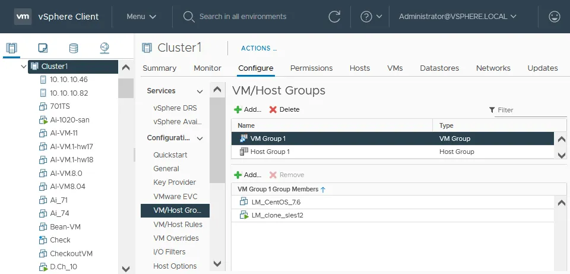Click Add above the group members list
The width and height of the screenshot is (570, 274).
click(x=248, y=175)
